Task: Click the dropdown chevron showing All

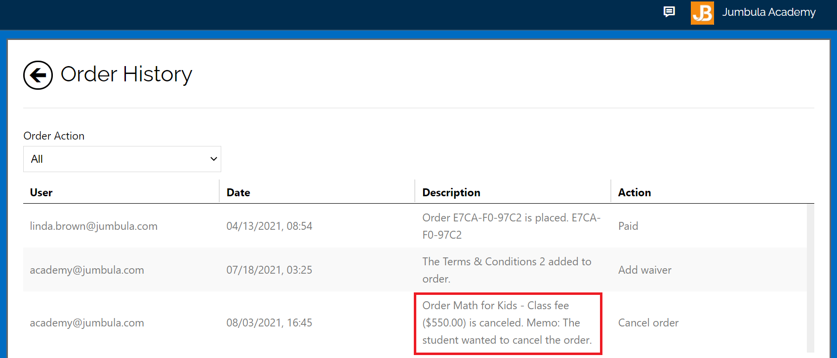Action: [213, 159]
